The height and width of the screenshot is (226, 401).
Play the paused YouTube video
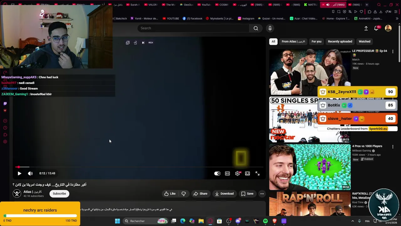[19, 173]
